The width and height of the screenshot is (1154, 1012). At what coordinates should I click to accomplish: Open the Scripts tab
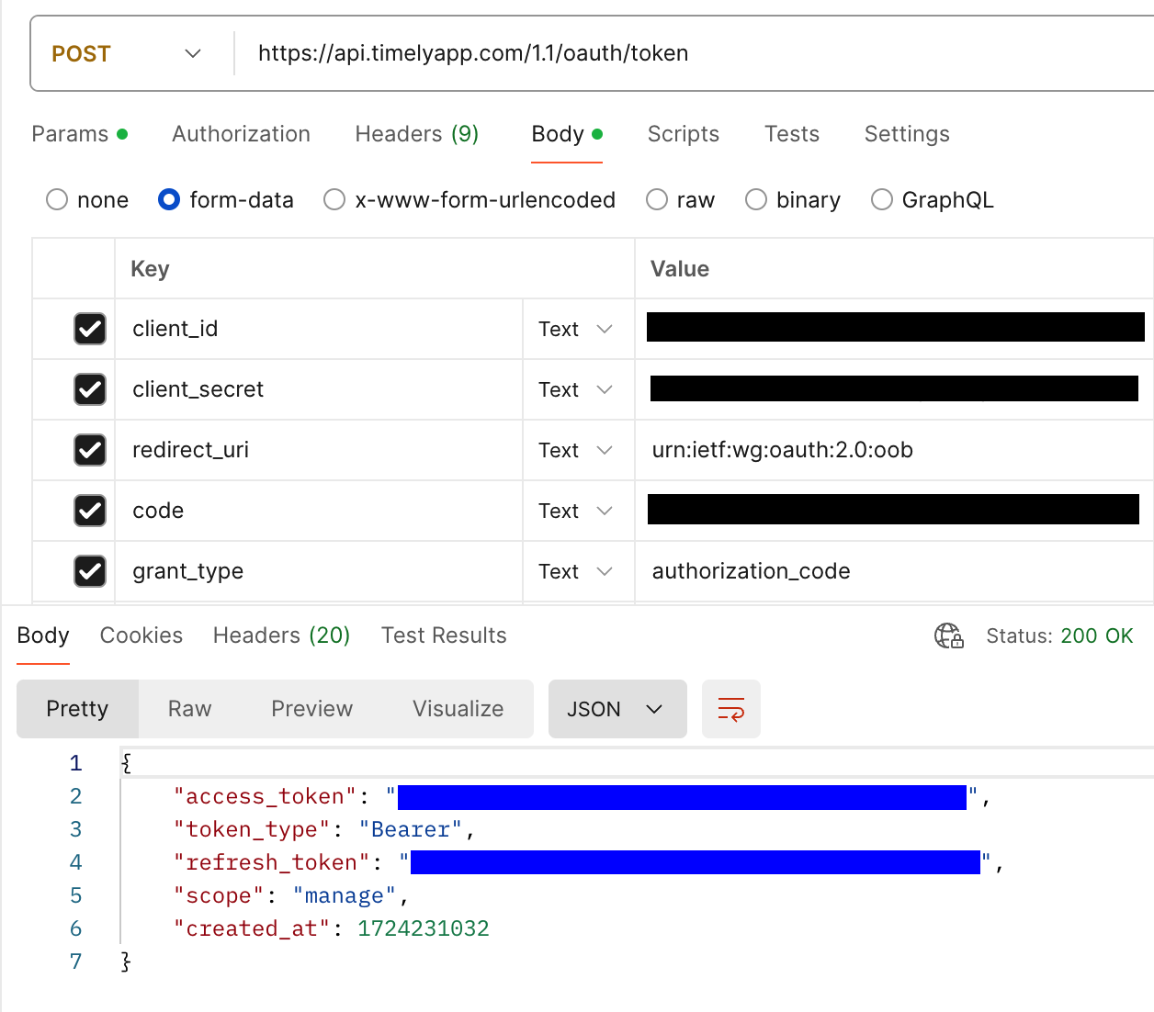683,134
